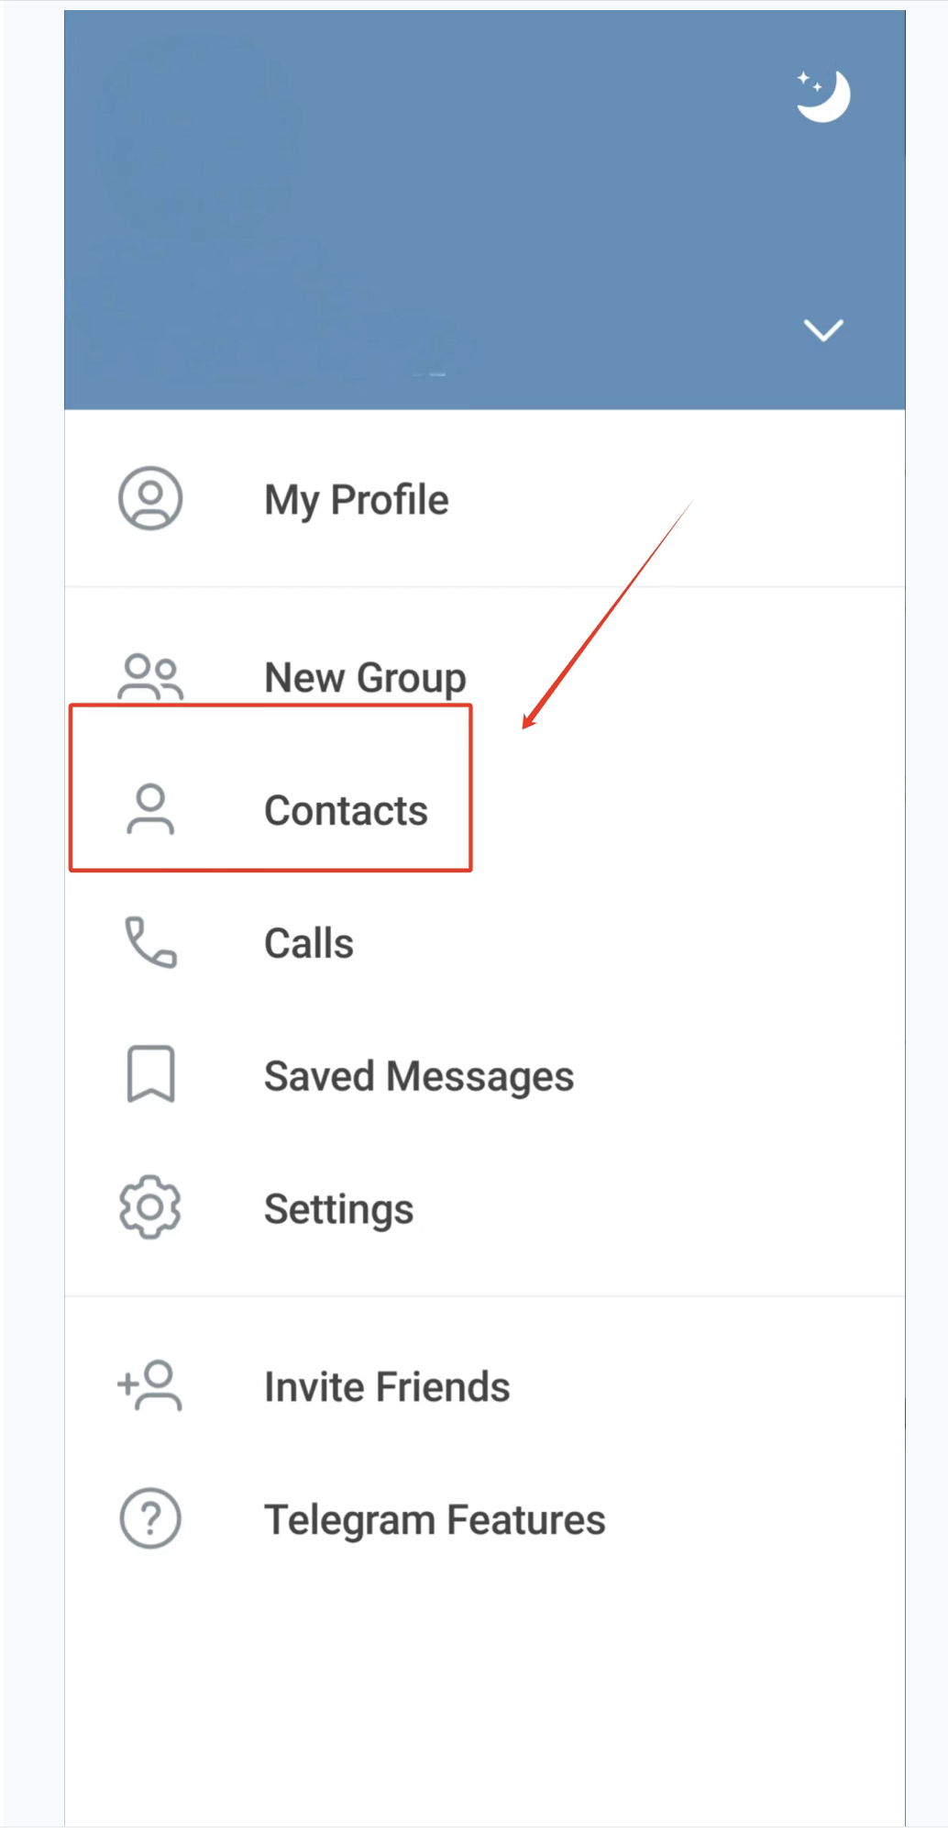Click the Calls phone icon
948x1833 pixels.
150,942
